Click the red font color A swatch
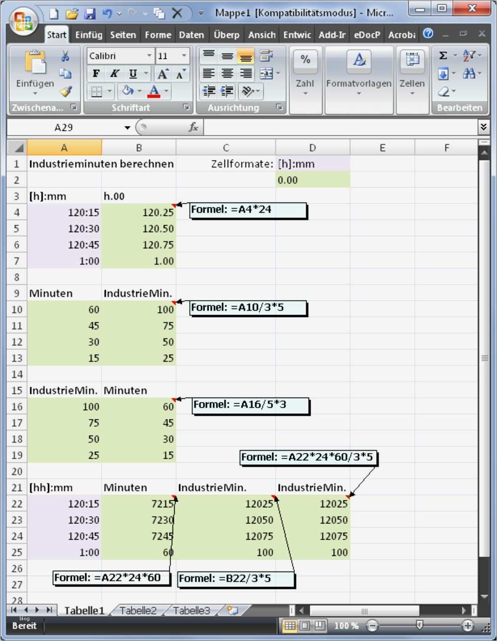 pyautogui.click(x=154, y=91)
